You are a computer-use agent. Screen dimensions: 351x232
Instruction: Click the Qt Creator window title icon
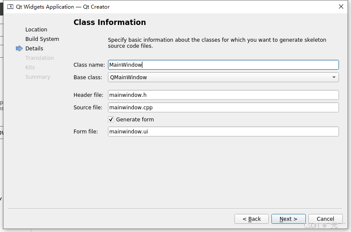(10, 7)
